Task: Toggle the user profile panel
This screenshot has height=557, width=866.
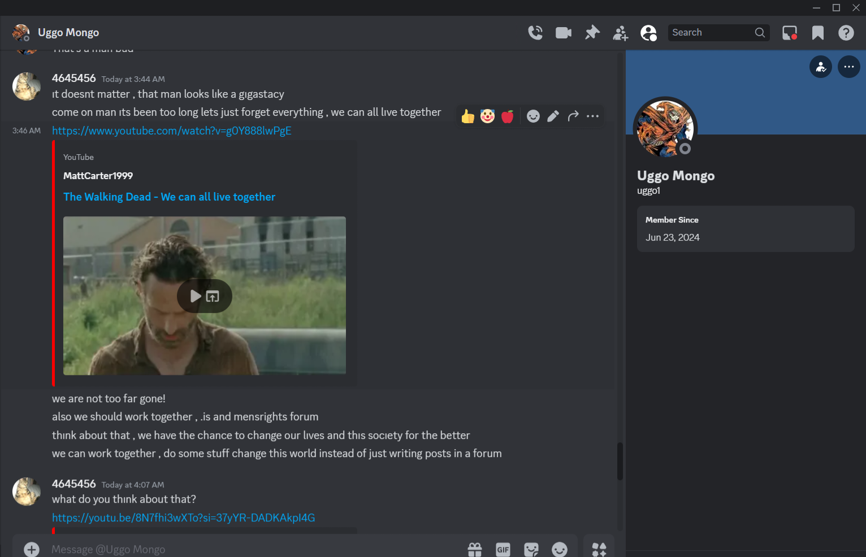Action: coord(648,33)
